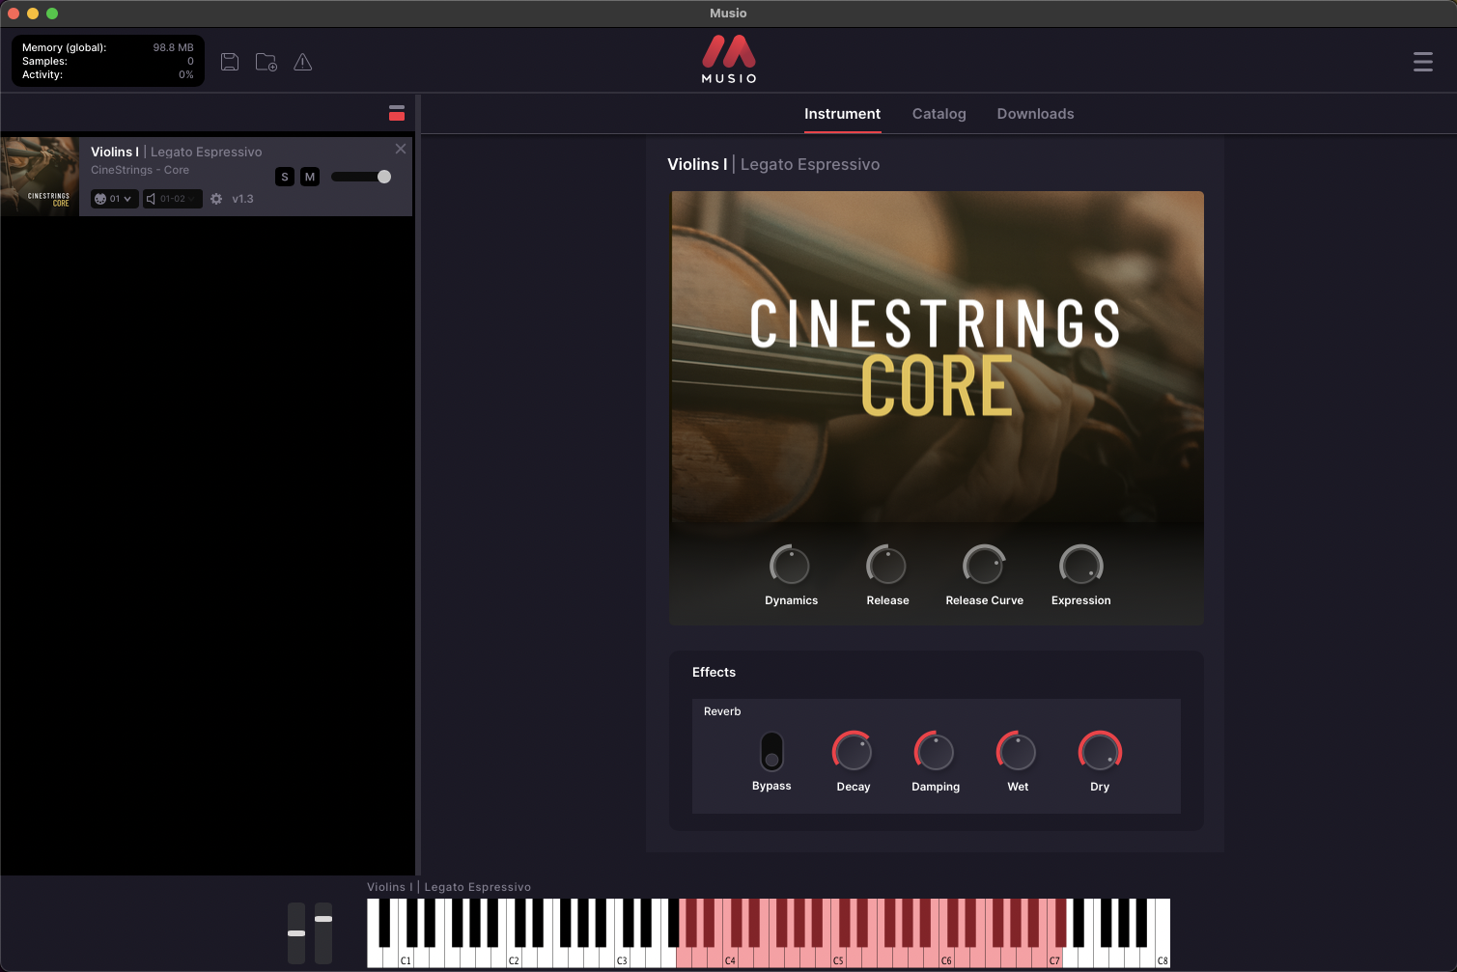Click the C1 key on the keyboard

pos(406,958)
